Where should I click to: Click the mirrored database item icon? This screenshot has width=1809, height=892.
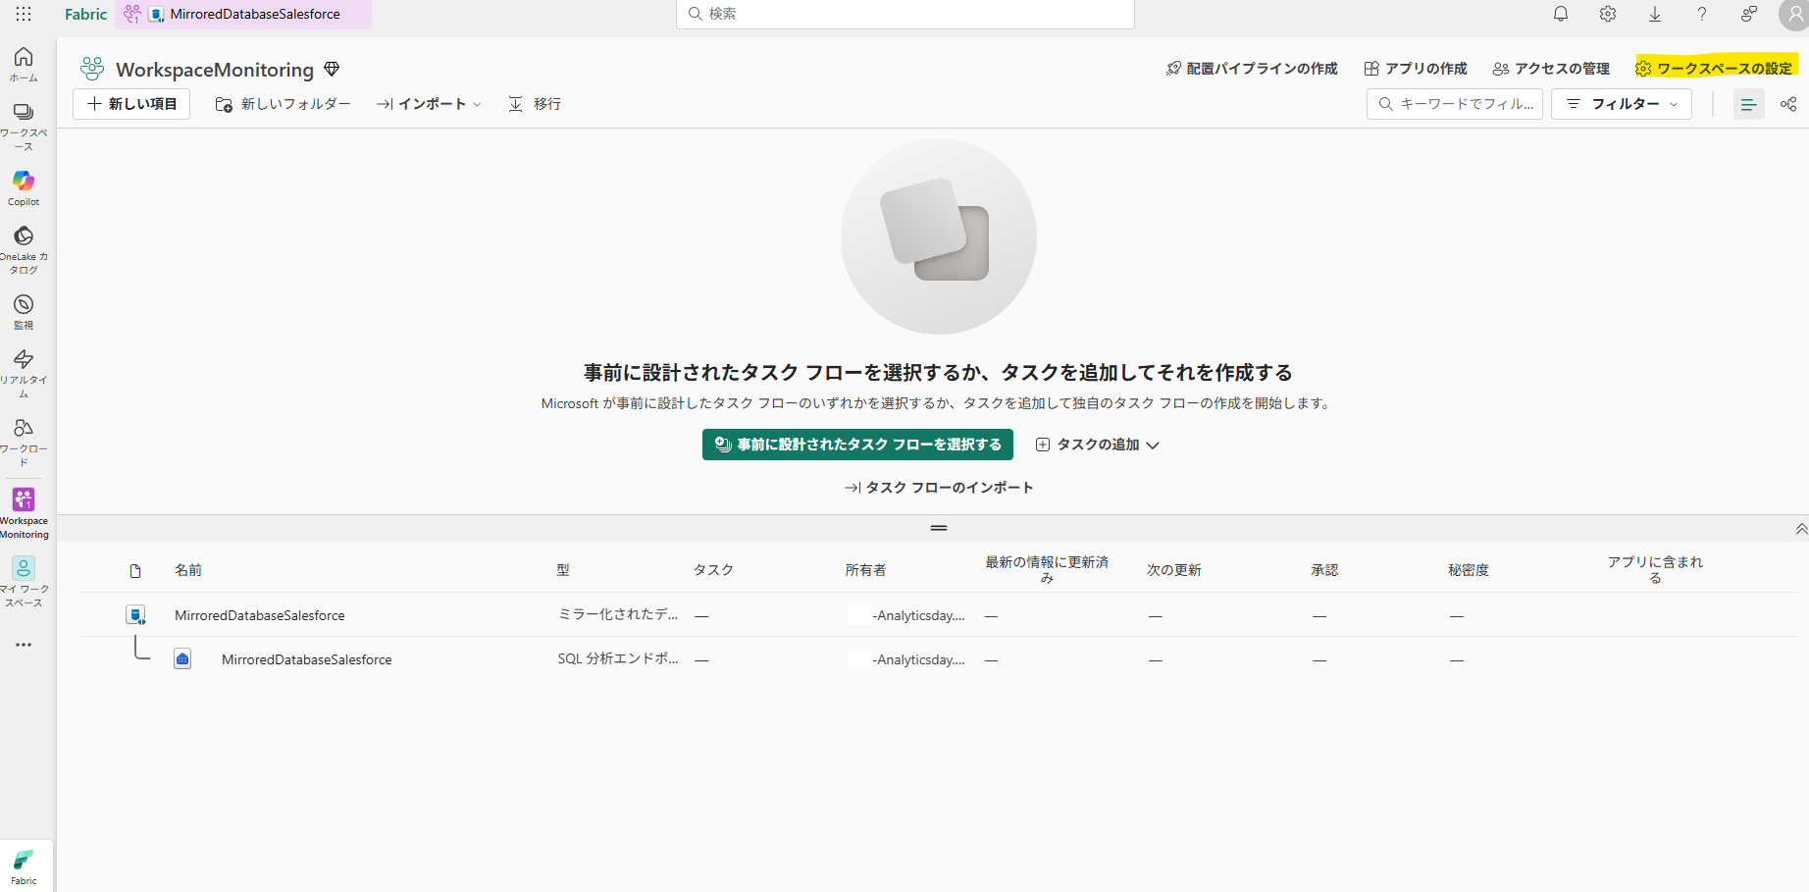pos(135,615)
